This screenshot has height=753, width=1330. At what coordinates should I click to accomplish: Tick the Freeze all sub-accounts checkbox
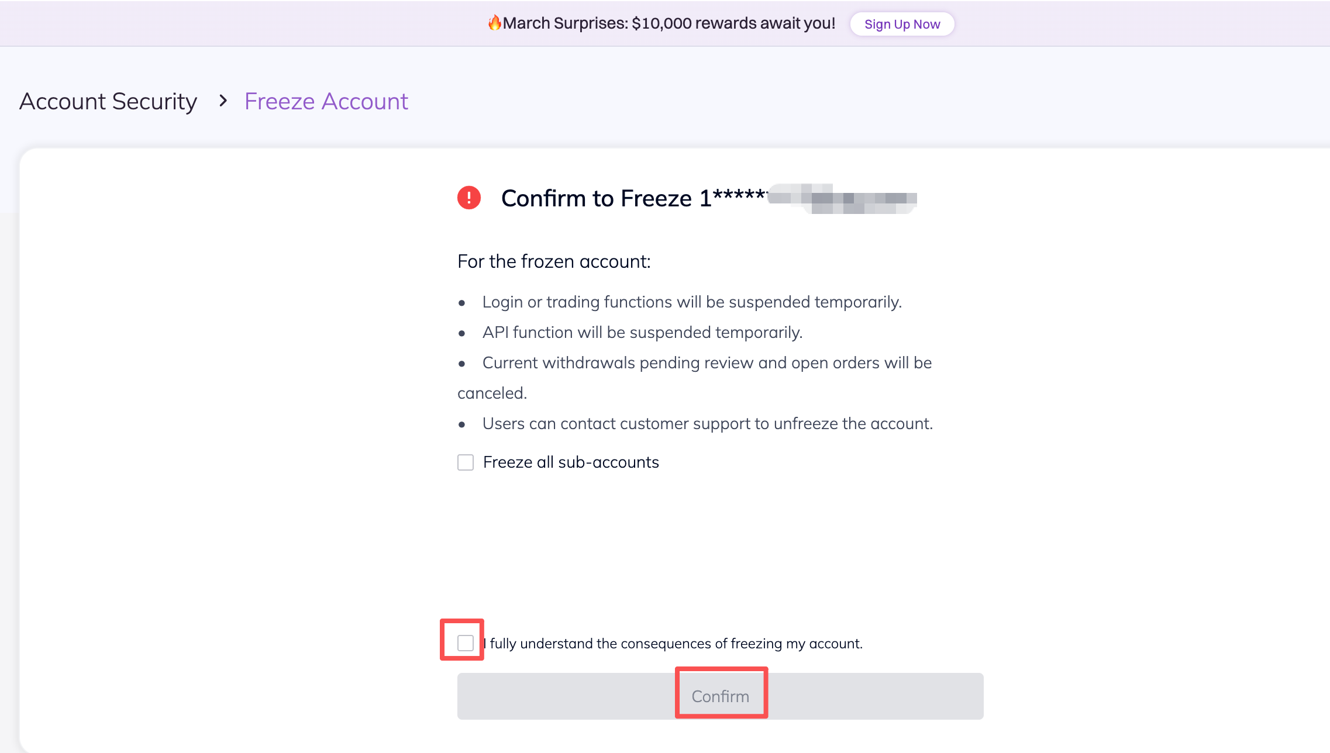tap(466, 462)
